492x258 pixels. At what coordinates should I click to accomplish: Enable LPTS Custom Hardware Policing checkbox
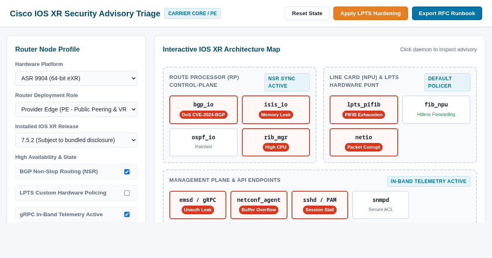tap(127, 193)
